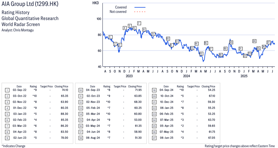Select chart marker 7 above the peak
The width and height of the screenshot is (278, 148).
tap(139, 23)
